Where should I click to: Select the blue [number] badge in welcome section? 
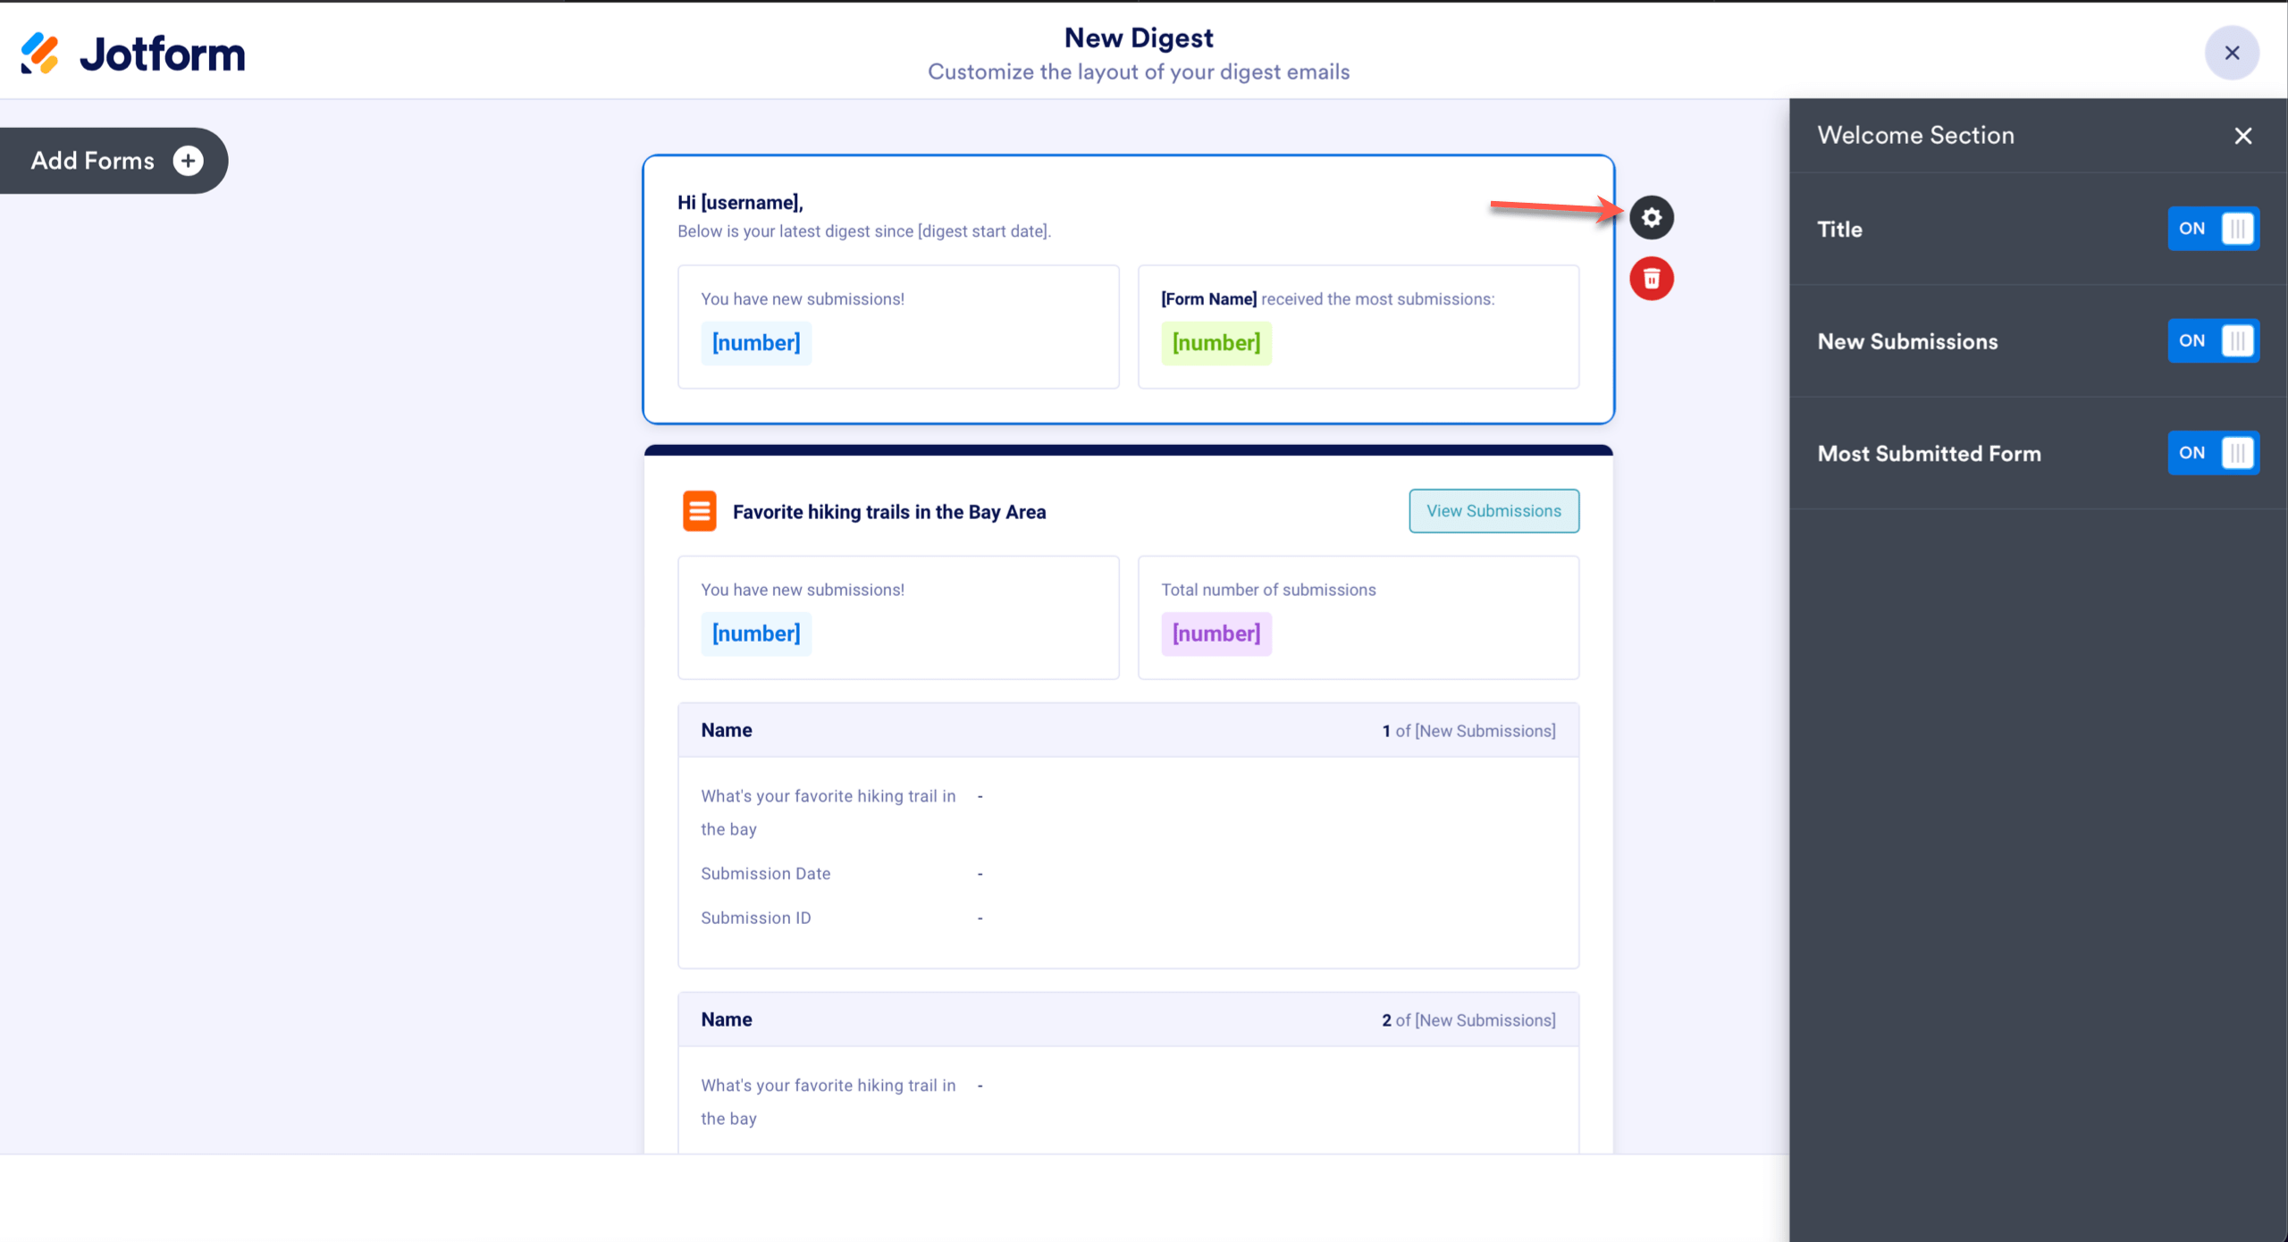(x=756, y=343)
